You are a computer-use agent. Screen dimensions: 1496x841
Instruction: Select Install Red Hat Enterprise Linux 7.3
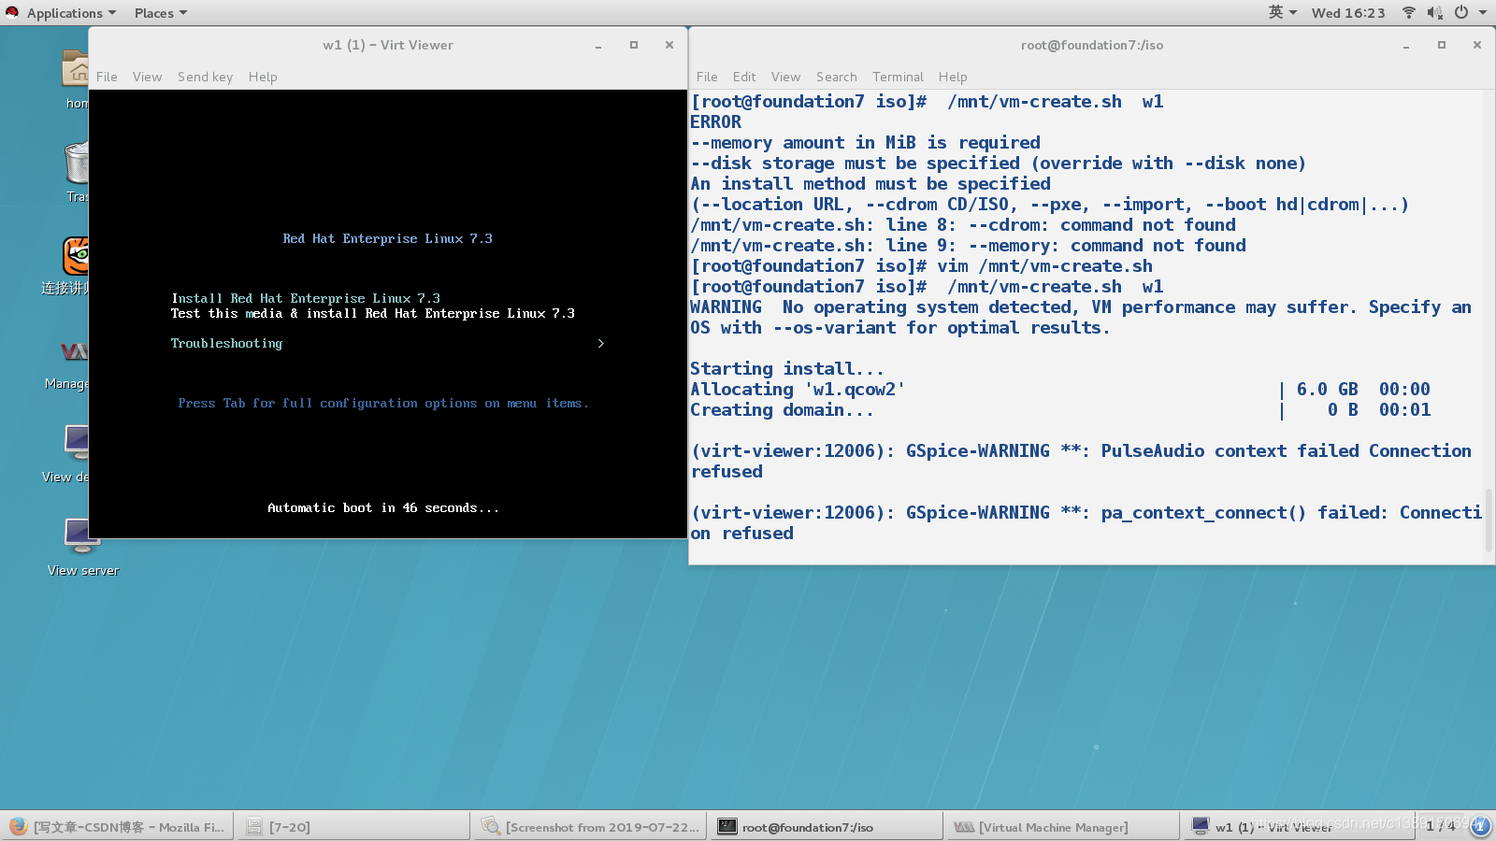(x=306, y=298)
